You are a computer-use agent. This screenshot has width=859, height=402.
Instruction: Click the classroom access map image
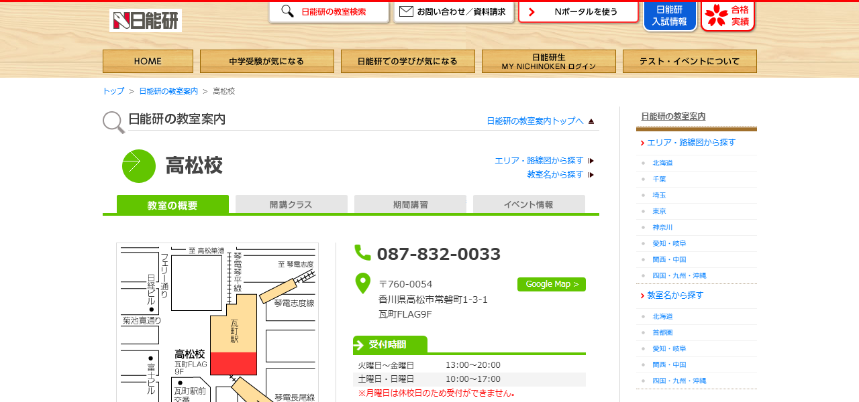tap(217, 322)
